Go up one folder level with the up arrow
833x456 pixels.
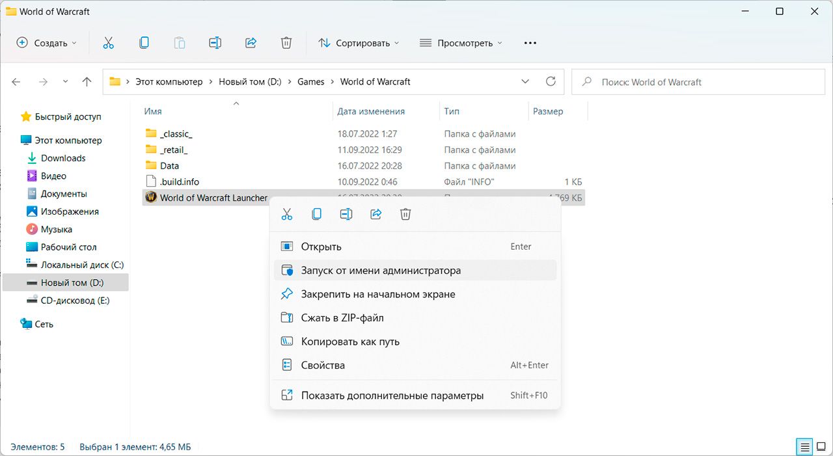[87, 82]
